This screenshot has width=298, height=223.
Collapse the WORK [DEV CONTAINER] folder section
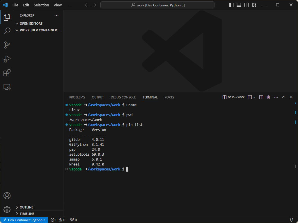tap(39, 30)
